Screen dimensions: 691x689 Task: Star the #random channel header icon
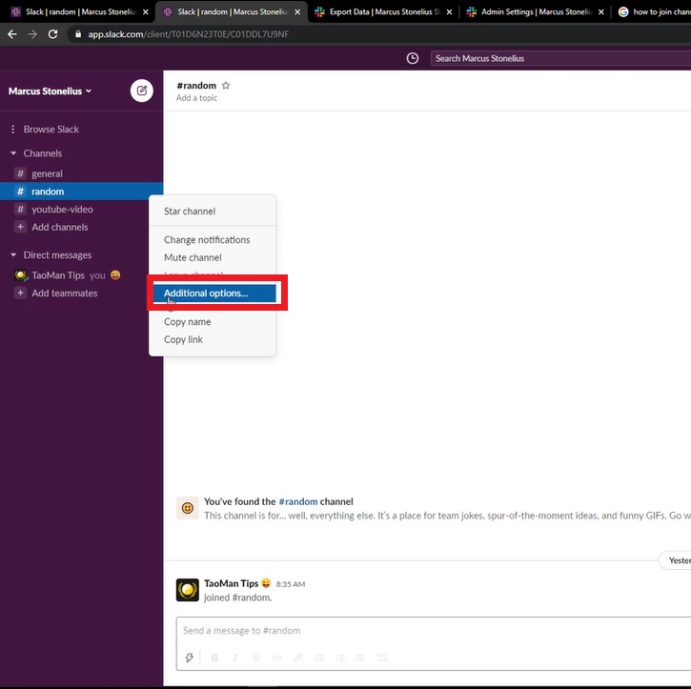click(226, 86)
